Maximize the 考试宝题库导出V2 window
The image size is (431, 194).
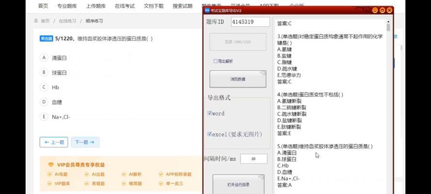(382, 11)
